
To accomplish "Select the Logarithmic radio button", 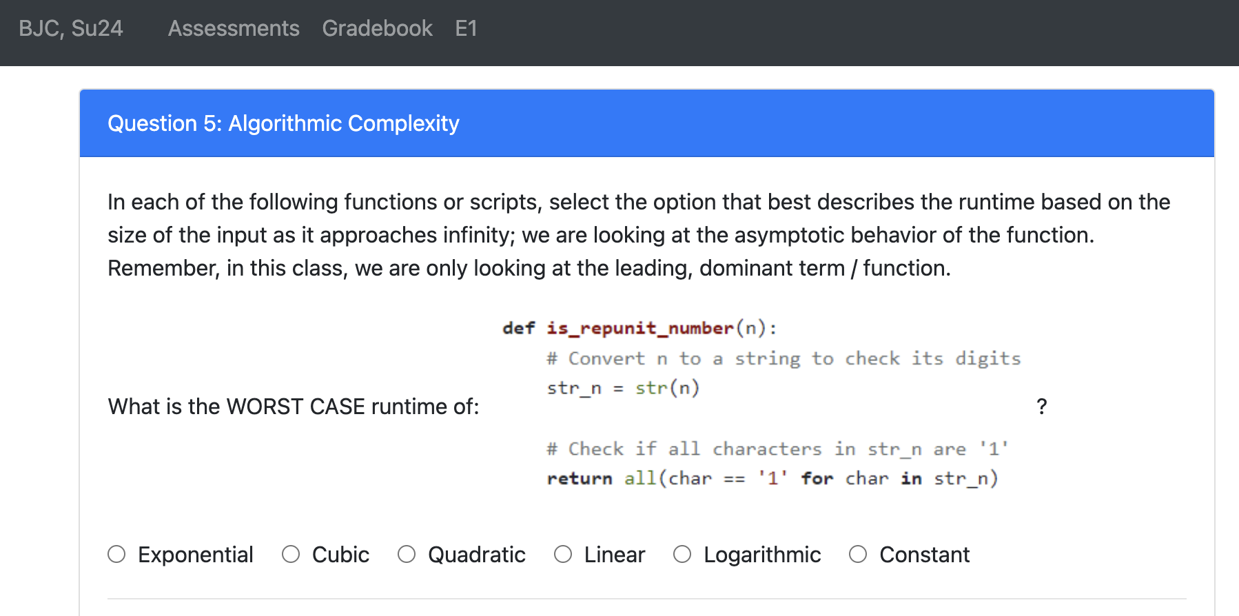I will point(682,554).
